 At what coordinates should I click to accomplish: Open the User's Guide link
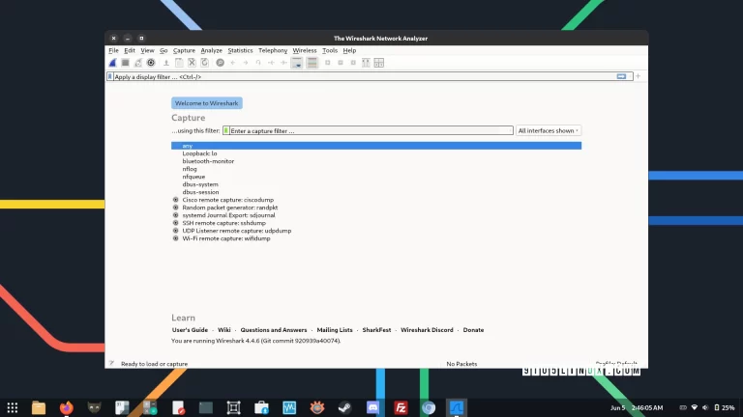tap(190, 330)
